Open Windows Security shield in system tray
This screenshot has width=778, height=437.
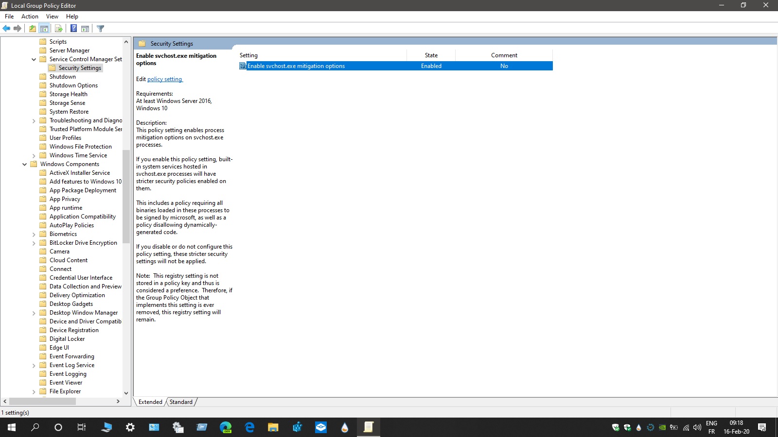[627, 427]
